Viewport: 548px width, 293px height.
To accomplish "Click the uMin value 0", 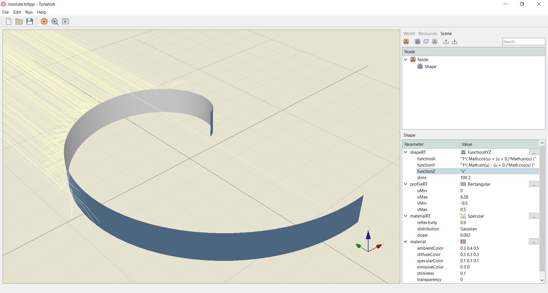I will tap(461, 190).
